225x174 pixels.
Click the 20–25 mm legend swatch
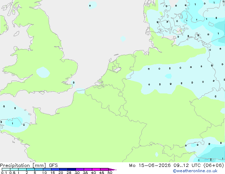pos(64,169)
